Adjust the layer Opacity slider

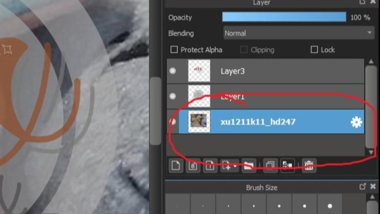pyautogui.click(x=284, y=17)
